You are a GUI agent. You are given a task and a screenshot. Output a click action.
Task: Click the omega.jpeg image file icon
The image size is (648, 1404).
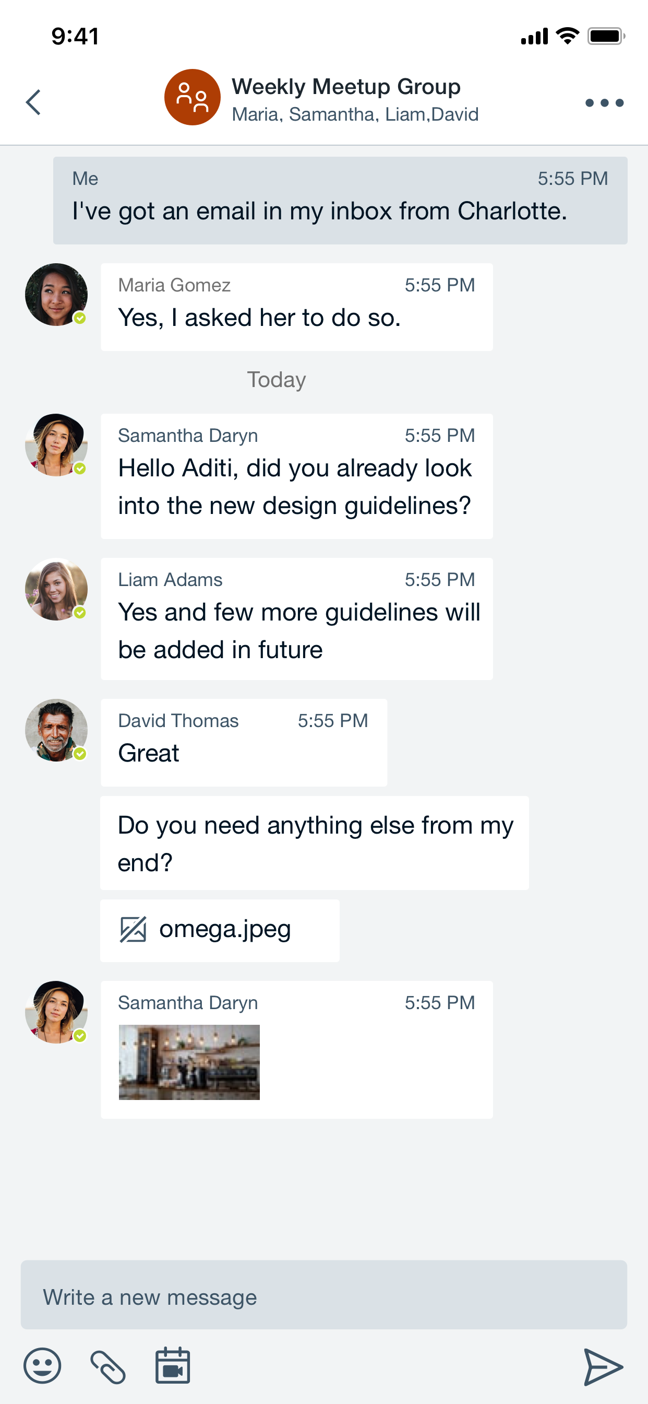click(133, 930)
